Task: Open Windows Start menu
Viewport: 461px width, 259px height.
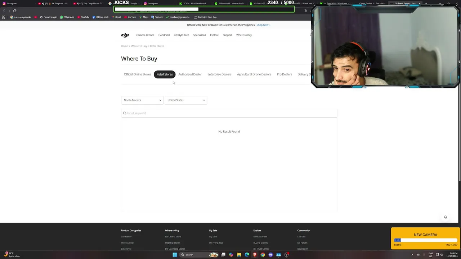Action: click(x=175, y=255)
